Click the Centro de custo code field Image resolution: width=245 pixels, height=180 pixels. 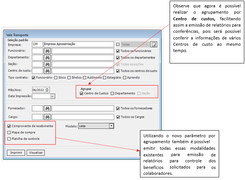tap(37, 71)
